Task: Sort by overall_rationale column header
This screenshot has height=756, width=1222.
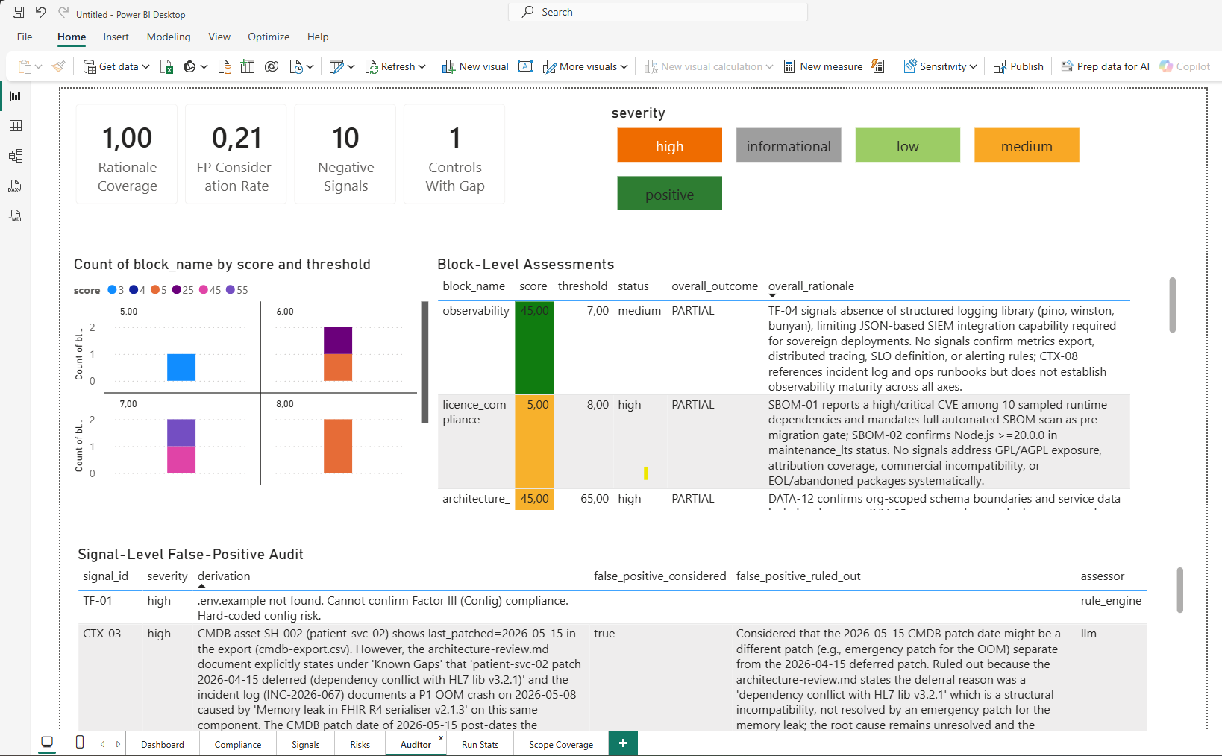Action: click(811, 286)
